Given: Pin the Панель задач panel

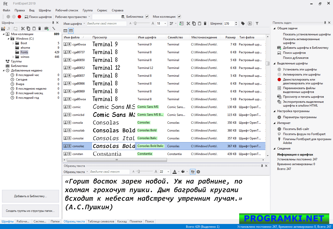Looking at the screenshot, I should pyautogui.click(x=325, y=23).
